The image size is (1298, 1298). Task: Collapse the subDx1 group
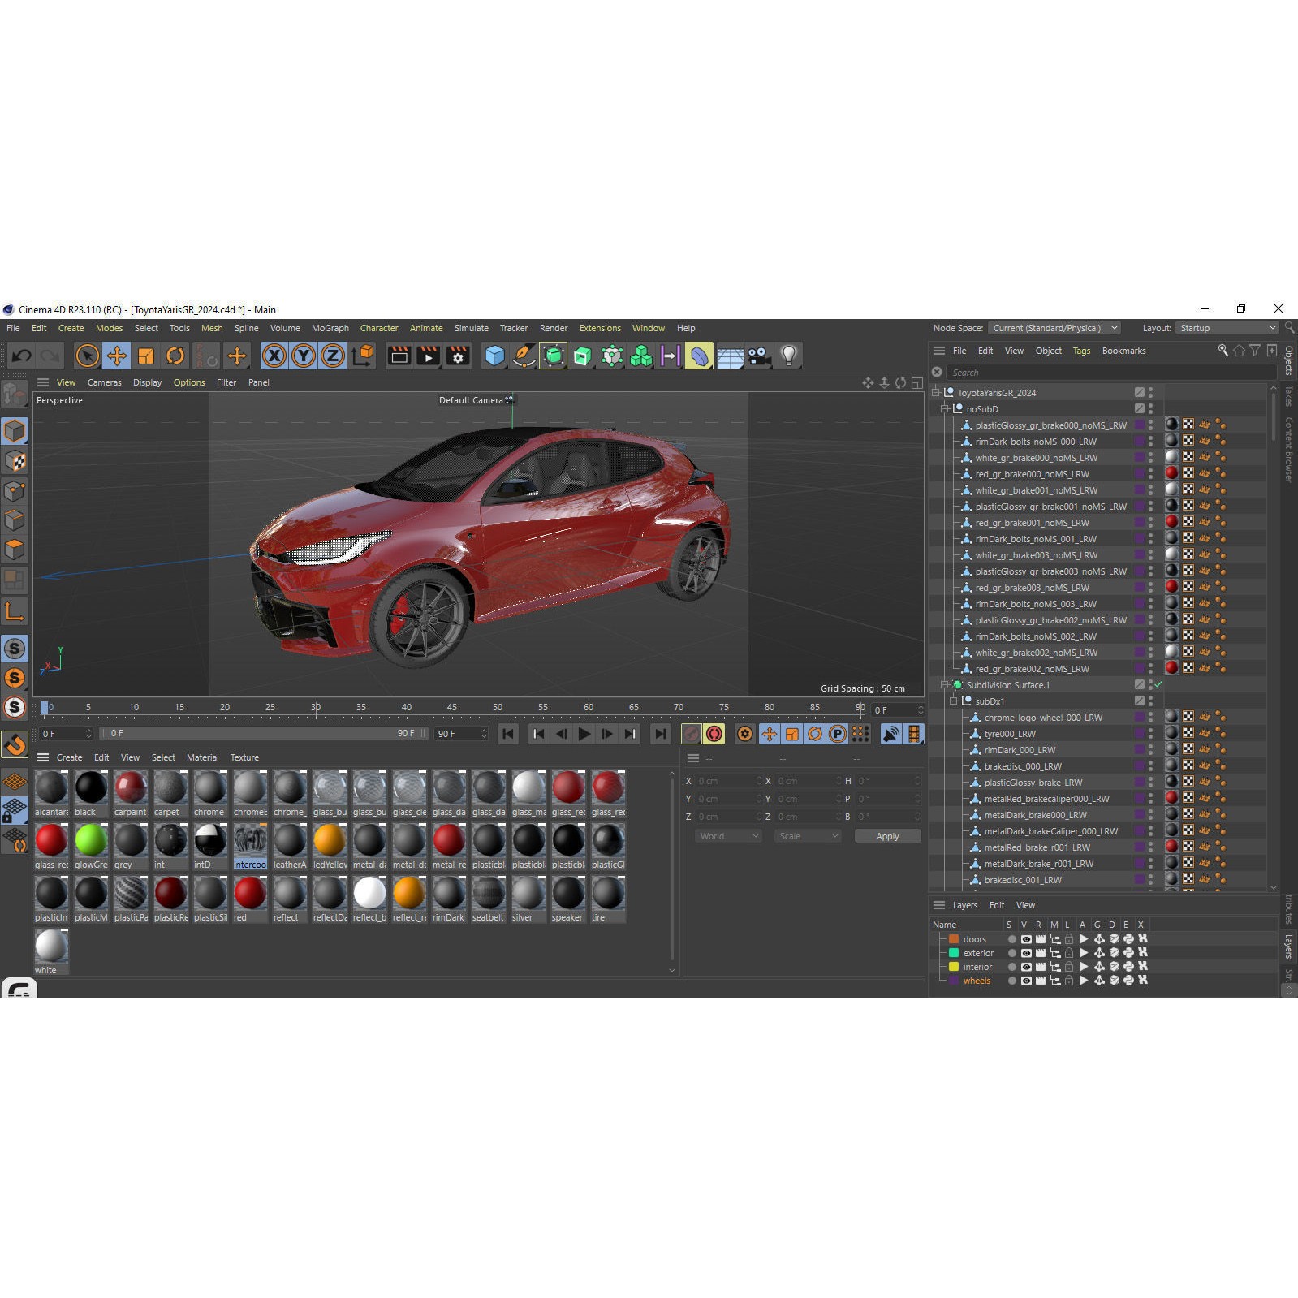955,701
